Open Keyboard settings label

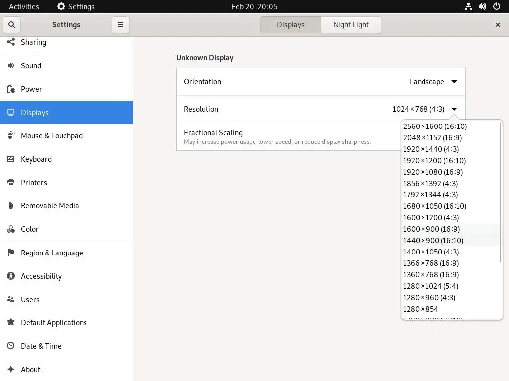coord(36,159)
